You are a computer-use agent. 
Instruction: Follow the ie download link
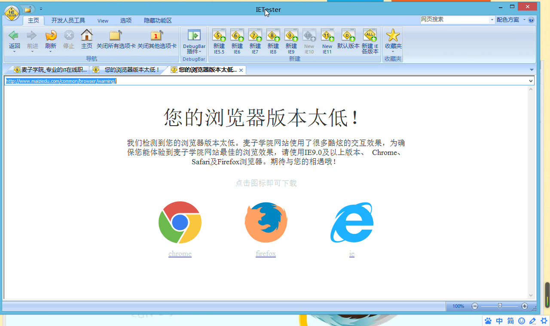click(x=352, y=254)
